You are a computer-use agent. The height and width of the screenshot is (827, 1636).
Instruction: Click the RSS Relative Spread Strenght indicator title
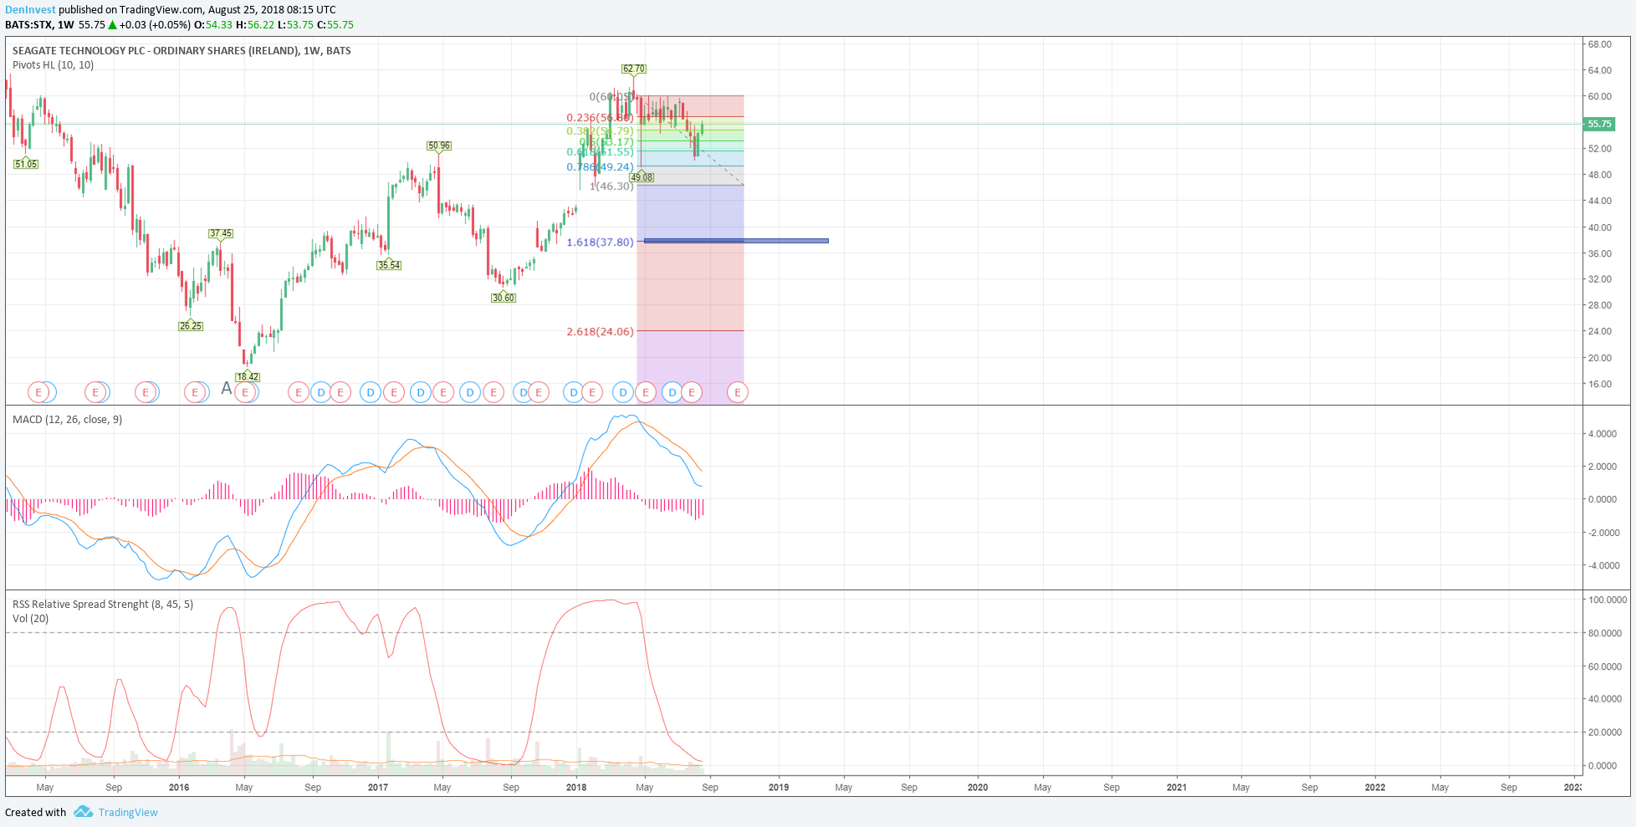click(103, 604)
